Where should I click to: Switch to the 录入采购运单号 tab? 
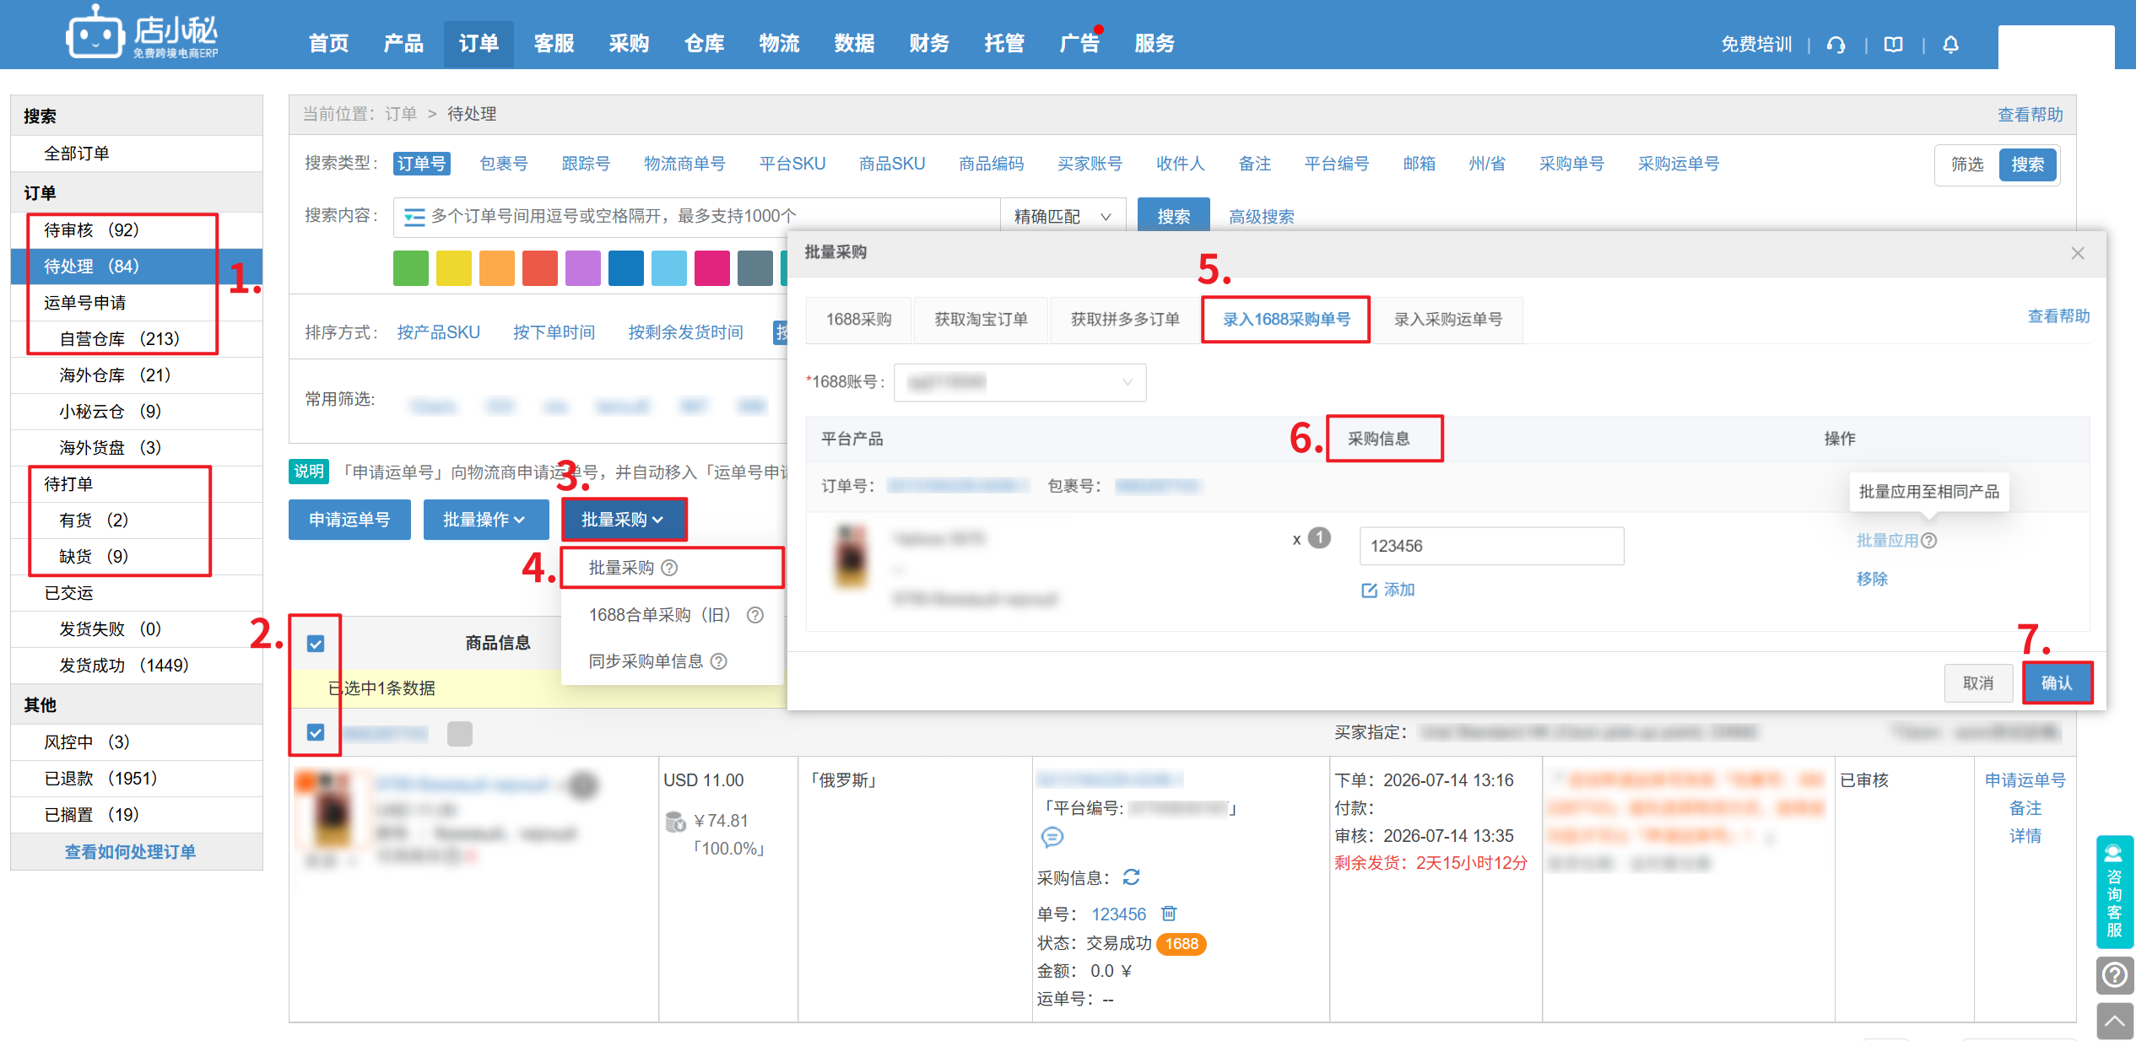tap(1448, 320)
